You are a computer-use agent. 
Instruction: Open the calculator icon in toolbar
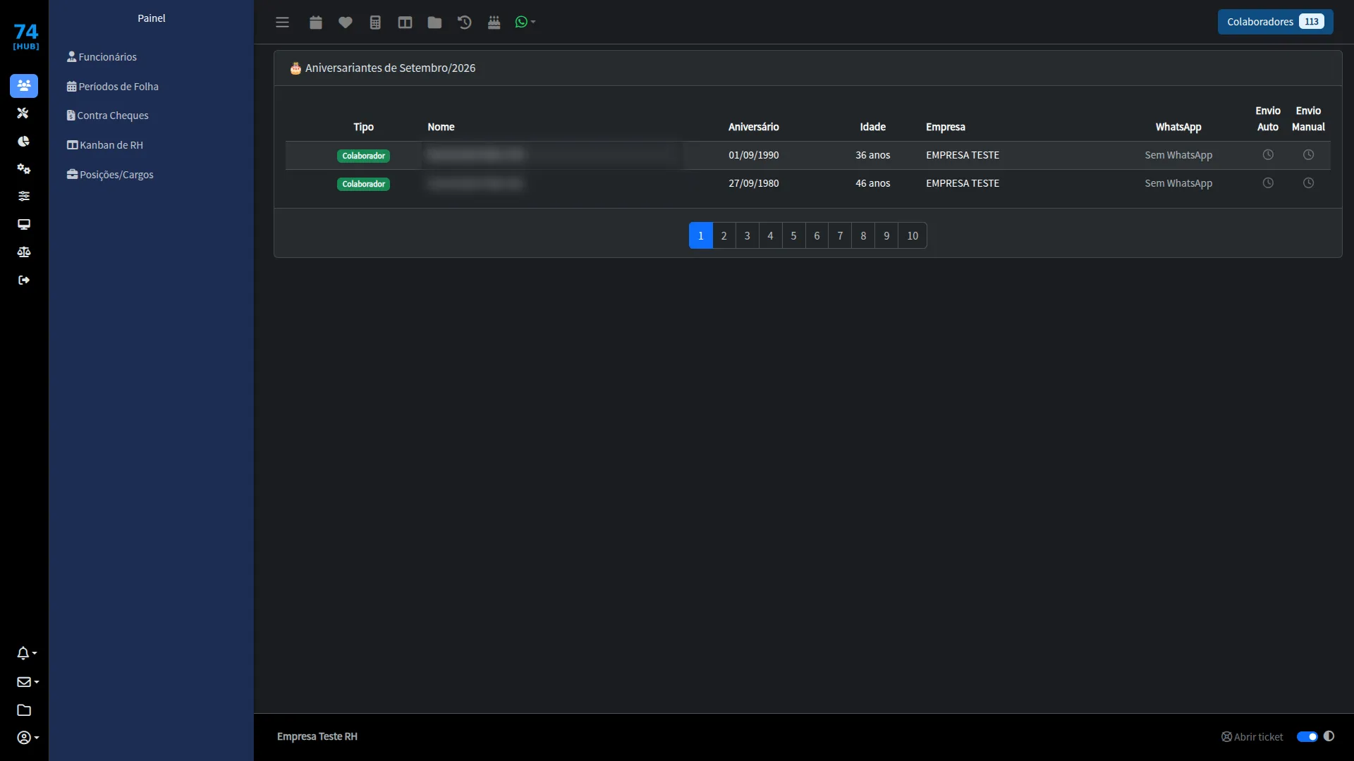coord(375,23)
